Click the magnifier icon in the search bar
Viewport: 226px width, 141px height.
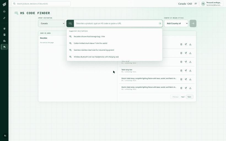click(14, 4)
